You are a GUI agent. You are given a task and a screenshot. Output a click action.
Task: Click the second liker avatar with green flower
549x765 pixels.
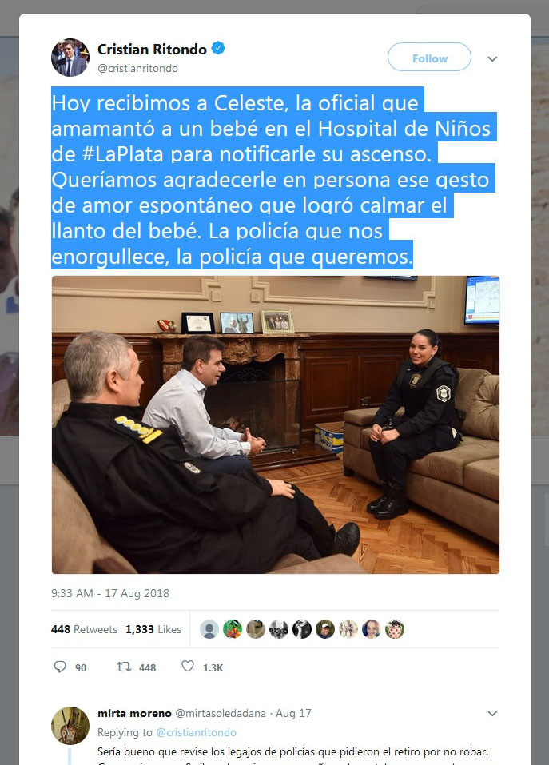(x=233, y=629)
